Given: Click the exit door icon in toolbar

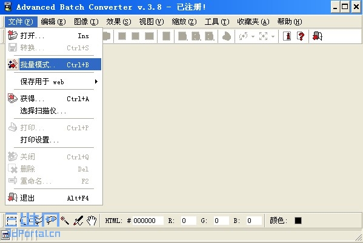Looking at the screenshot, I should 317,36.
